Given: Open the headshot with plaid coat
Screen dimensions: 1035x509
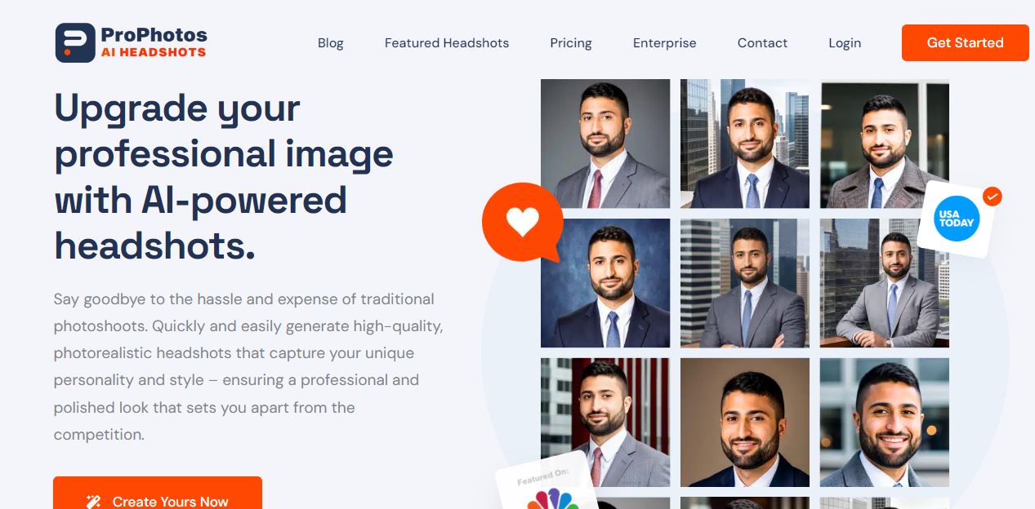Looking at the screenshot, I should (885, 144).
